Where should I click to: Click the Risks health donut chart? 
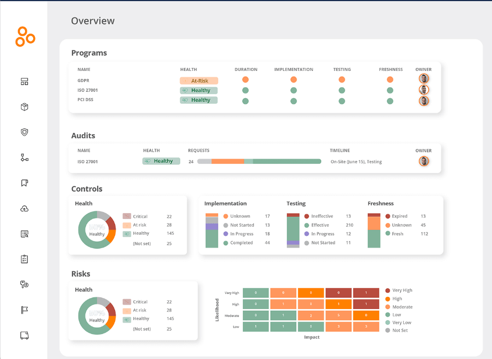tap(97, 315)
